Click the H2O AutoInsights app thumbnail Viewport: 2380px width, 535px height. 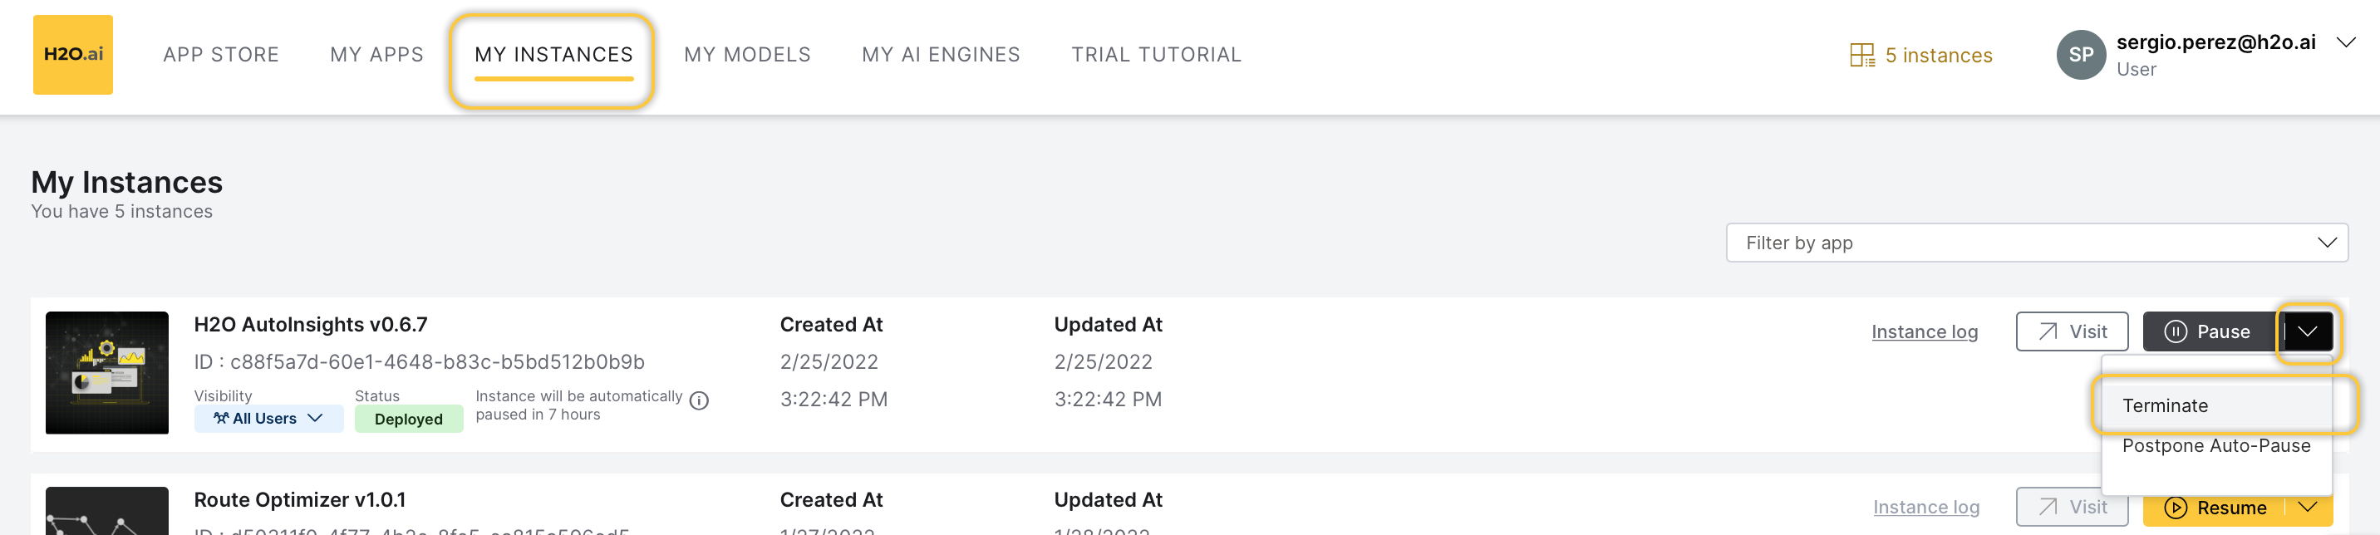(107, 372)
